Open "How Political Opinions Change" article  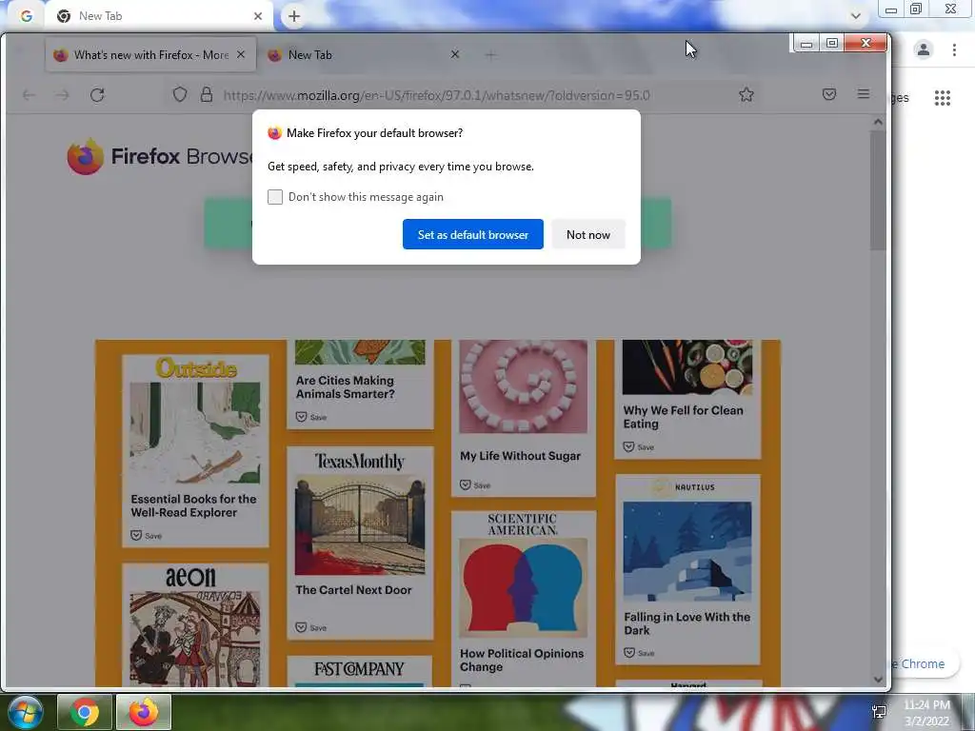click(522, 661)
